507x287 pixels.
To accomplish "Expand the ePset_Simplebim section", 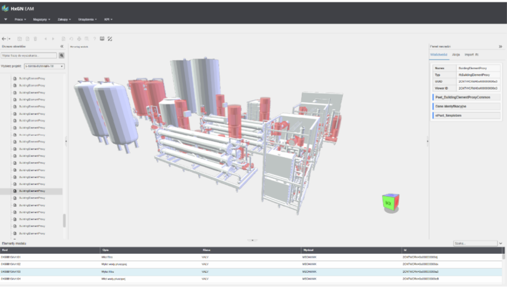I will tap(466, 115).
